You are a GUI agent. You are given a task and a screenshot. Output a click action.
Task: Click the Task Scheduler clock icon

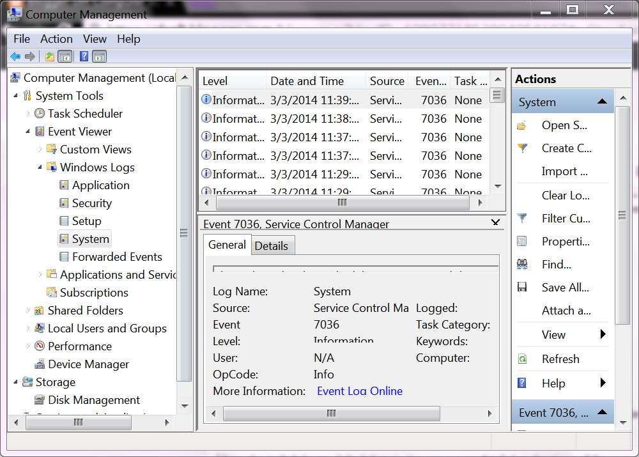pyautogui.click(x=40, y=113)
